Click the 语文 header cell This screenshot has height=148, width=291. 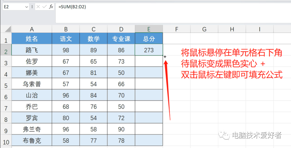click(x=66, y=39)
